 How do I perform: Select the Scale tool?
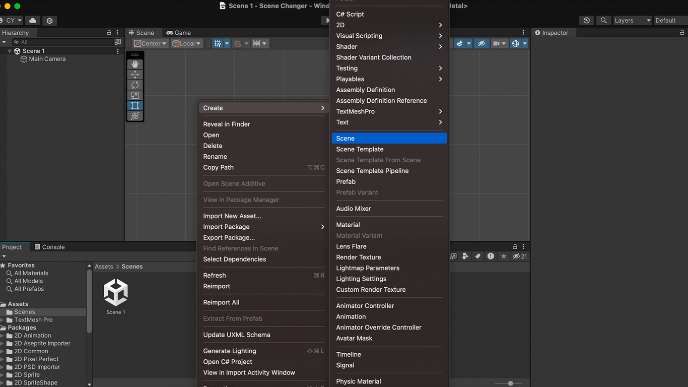[134, 95]
